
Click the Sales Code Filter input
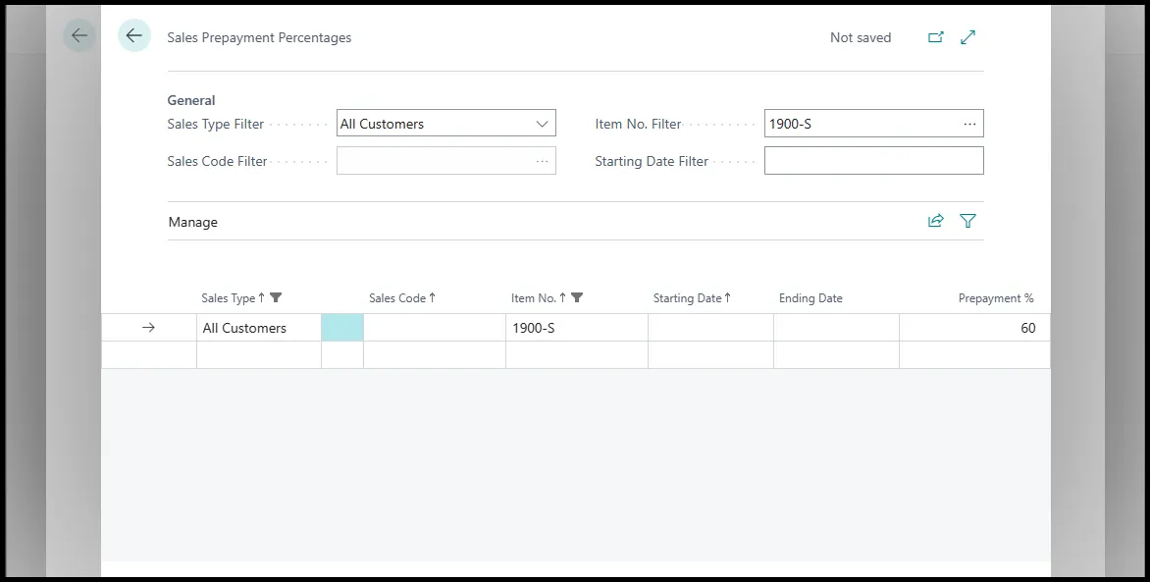tap(445, 161)
